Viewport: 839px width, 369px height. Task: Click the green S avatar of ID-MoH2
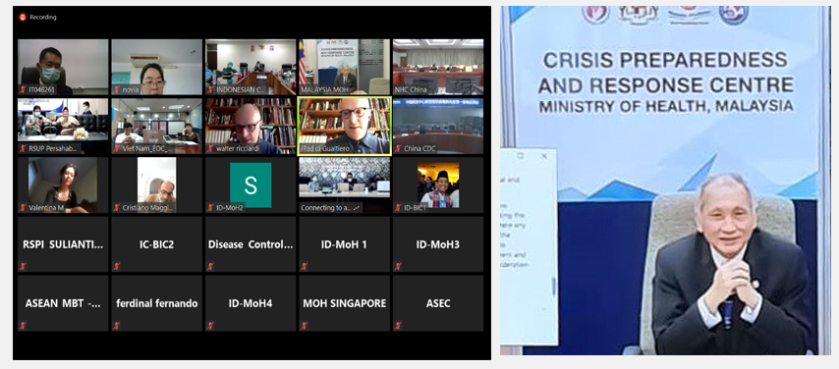coord(251,185)
